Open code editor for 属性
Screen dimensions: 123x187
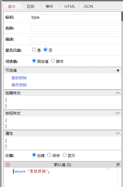click(x=118, y=133)
